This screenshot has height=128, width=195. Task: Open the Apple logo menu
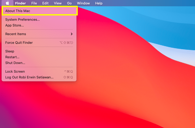click(x=7, y=3)
